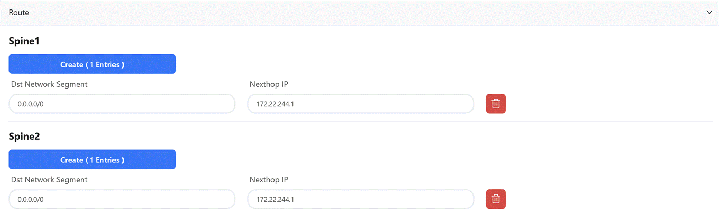Click Nexthop IP label under Spine1

click(x=269, y=84)
